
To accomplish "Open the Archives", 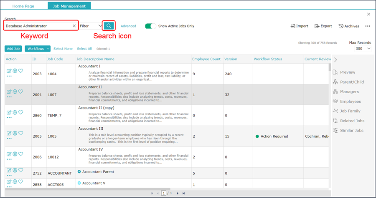I will [349, 26].
